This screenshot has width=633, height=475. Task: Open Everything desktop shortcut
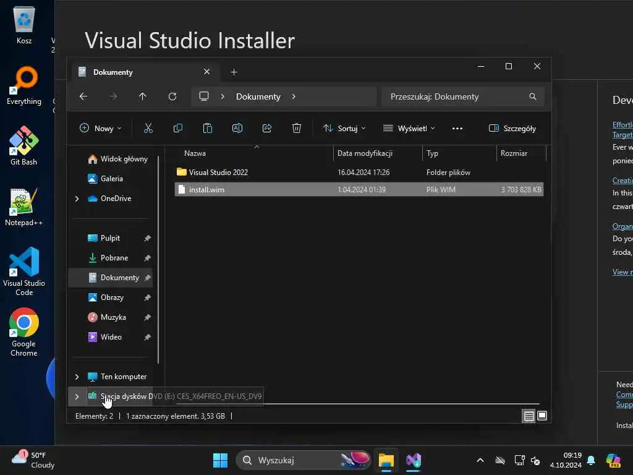click(x=24, y=86)
